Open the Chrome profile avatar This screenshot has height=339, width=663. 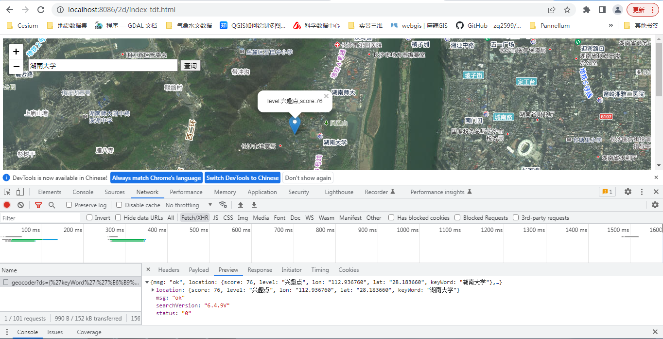[618, 10]
